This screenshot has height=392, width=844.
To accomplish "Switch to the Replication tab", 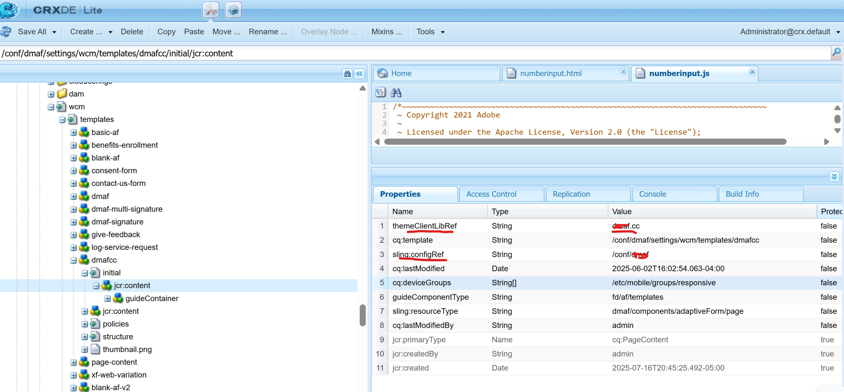I will [571, 194].
